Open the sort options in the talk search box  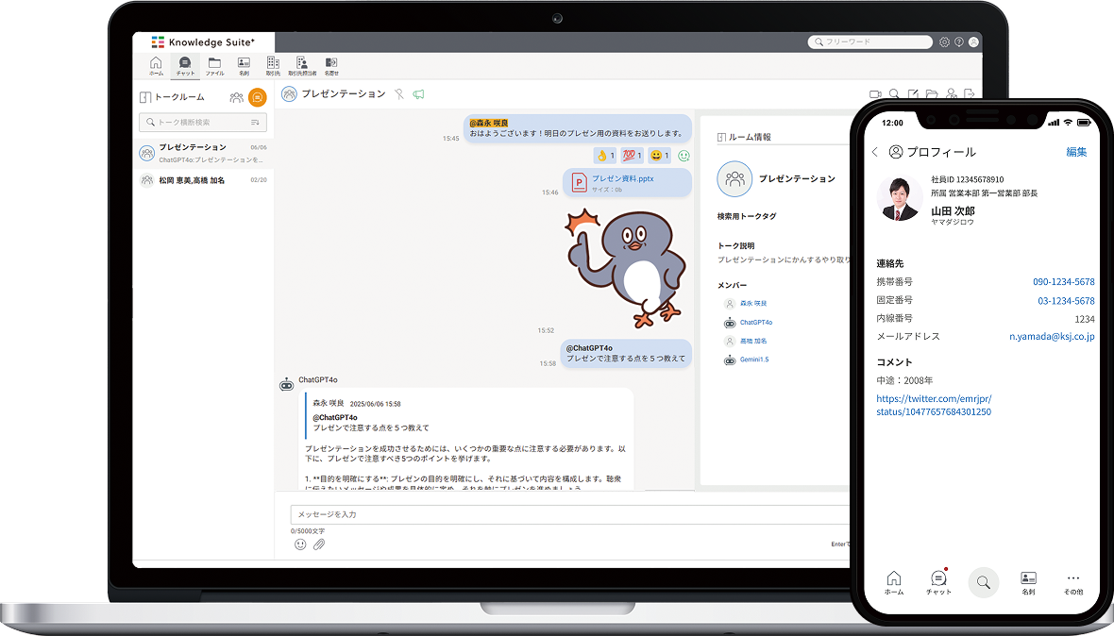point(255,123)
